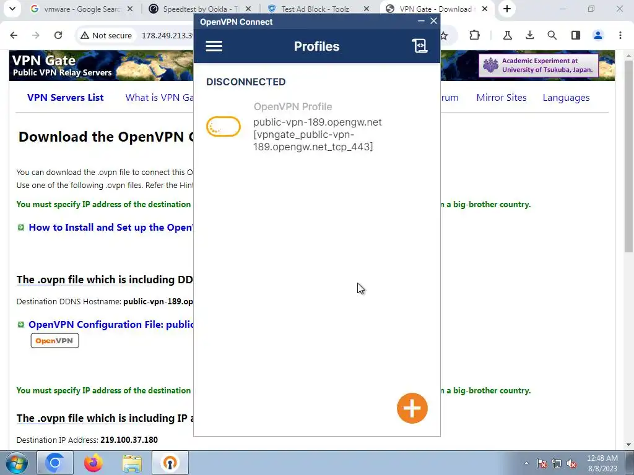Close the vmware - Google Search tab
The width and height of the screenshot is (634, 475).
click(x=130, y=9)
